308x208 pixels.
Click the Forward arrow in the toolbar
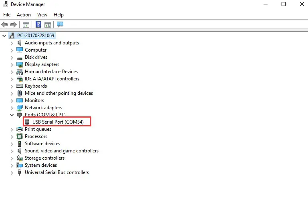pos(14,24)
